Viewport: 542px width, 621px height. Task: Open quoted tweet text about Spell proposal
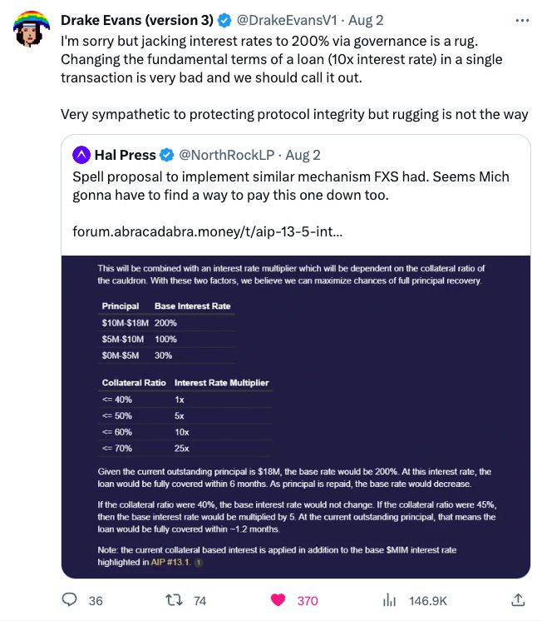pyautogui.click(x=291, y=186)
